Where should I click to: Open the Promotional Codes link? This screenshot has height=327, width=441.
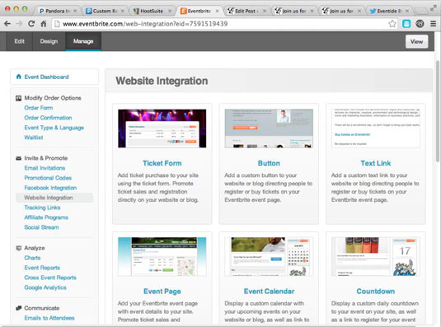point(48,178)
